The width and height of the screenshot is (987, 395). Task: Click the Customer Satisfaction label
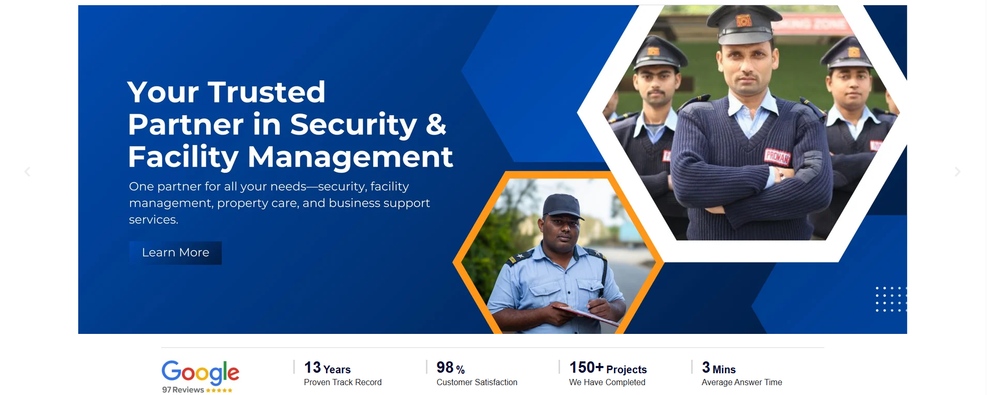pyautogui.click(x=477, y=383)
